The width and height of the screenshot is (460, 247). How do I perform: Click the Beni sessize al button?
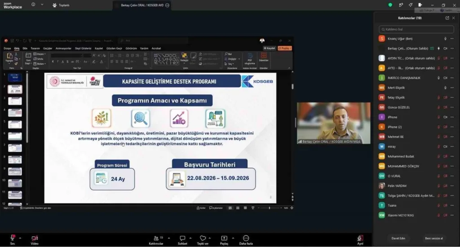coord(434,238)
